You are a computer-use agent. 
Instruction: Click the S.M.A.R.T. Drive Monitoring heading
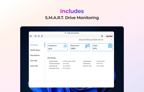[72, 18]
